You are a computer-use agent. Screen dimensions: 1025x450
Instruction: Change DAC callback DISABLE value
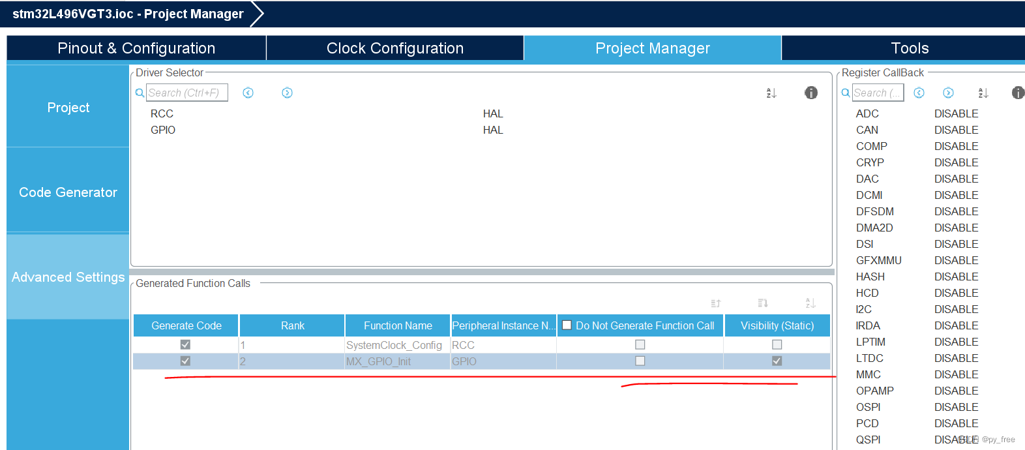point(956,179)
